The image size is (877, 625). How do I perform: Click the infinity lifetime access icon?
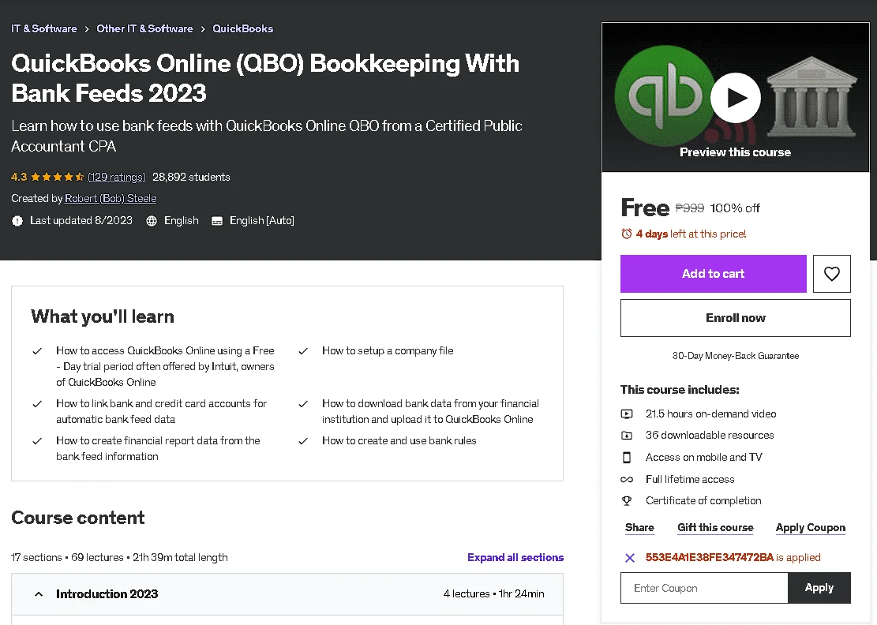pos(627,480)
